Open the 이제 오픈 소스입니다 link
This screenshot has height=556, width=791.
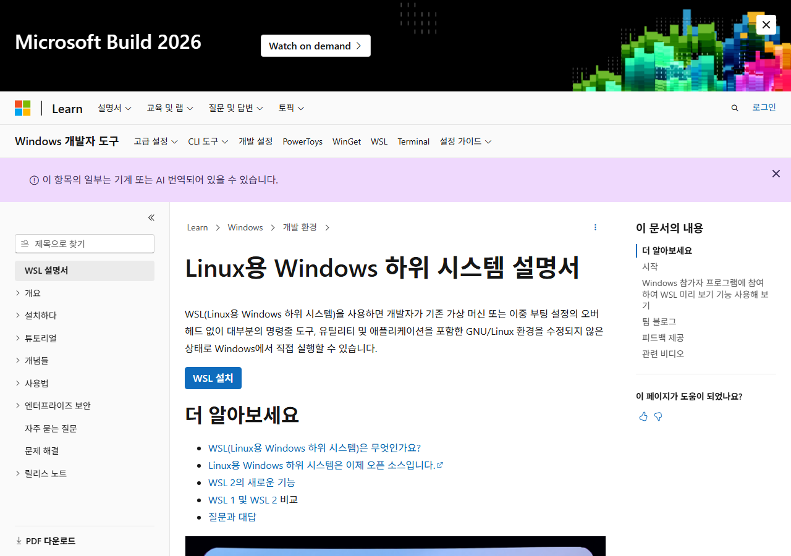click(x=326, y=465)
